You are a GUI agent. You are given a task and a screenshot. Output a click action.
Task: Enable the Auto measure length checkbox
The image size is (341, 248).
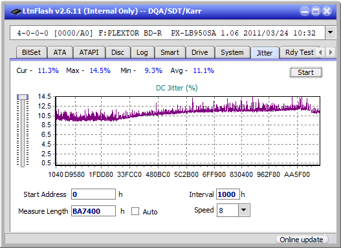[135, 211]
